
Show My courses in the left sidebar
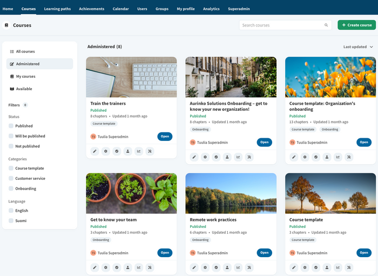[25, 76]
